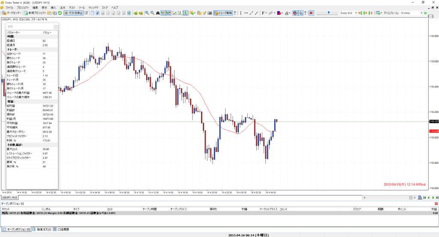439x237 pixels.
Task: Click the binoculars search icon
Action: point(158,13)
